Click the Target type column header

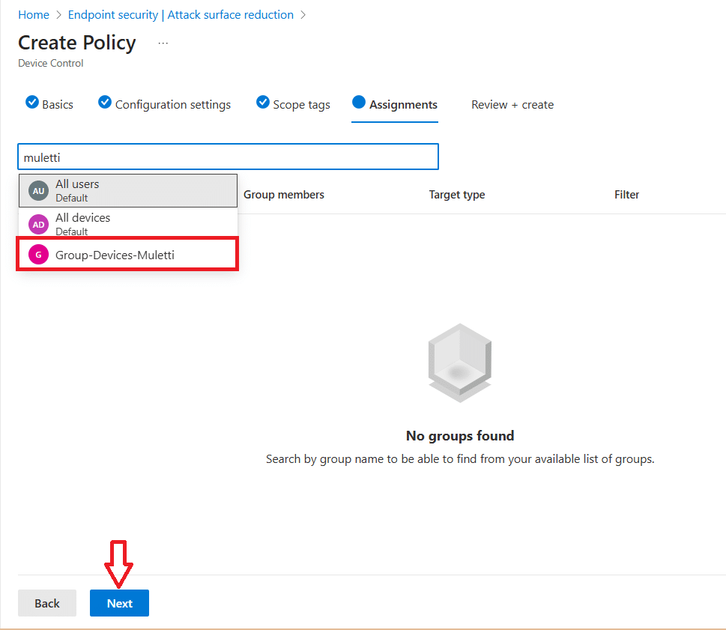point(457,195)
